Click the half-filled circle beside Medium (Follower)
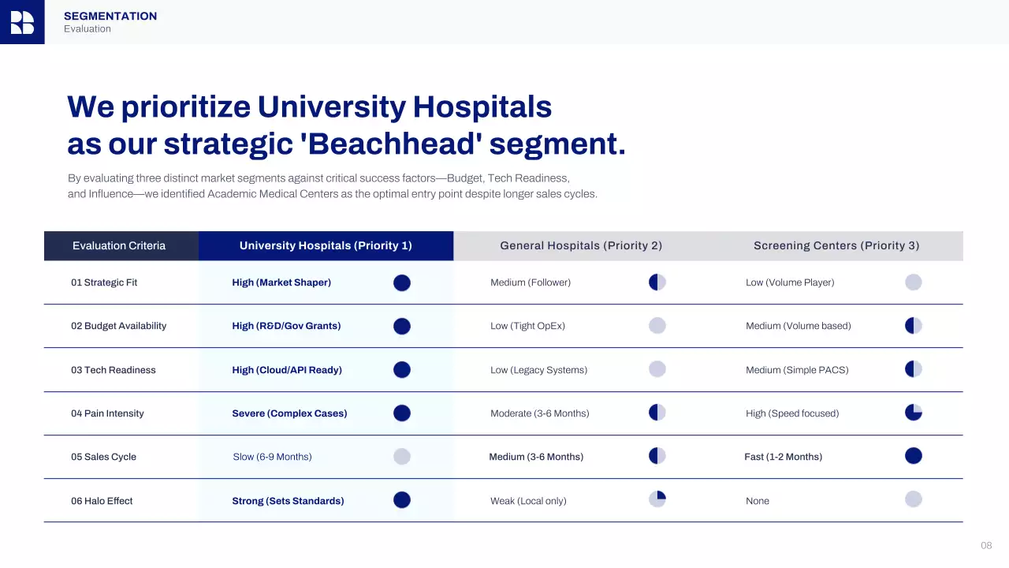 (x=657, y=282)
